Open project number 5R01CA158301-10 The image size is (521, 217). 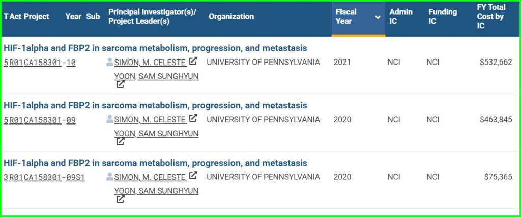click(x=40, y=63)
